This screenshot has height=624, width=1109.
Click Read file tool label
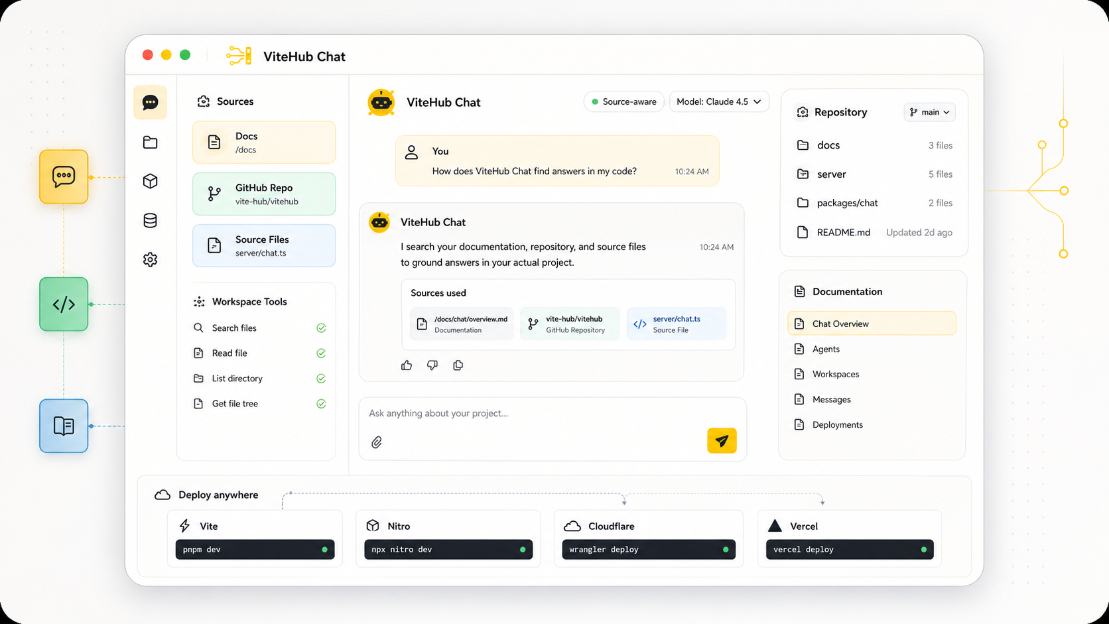pyautogui.click(x=229, y=353)
